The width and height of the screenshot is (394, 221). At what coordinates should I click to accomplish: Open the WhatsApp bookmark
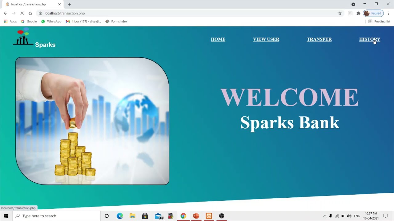51,21
